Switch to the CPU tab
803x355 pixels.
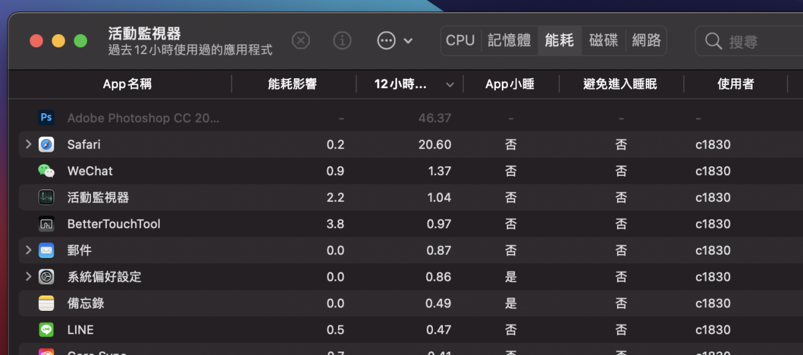point(460,41)
